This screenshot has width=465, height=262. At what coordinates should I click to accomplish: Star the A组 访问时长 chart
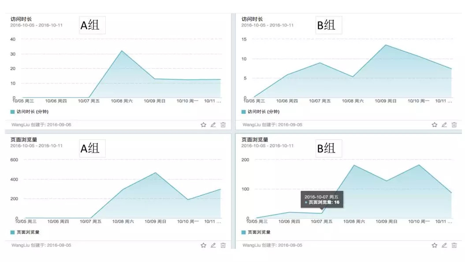click(203, 124)
